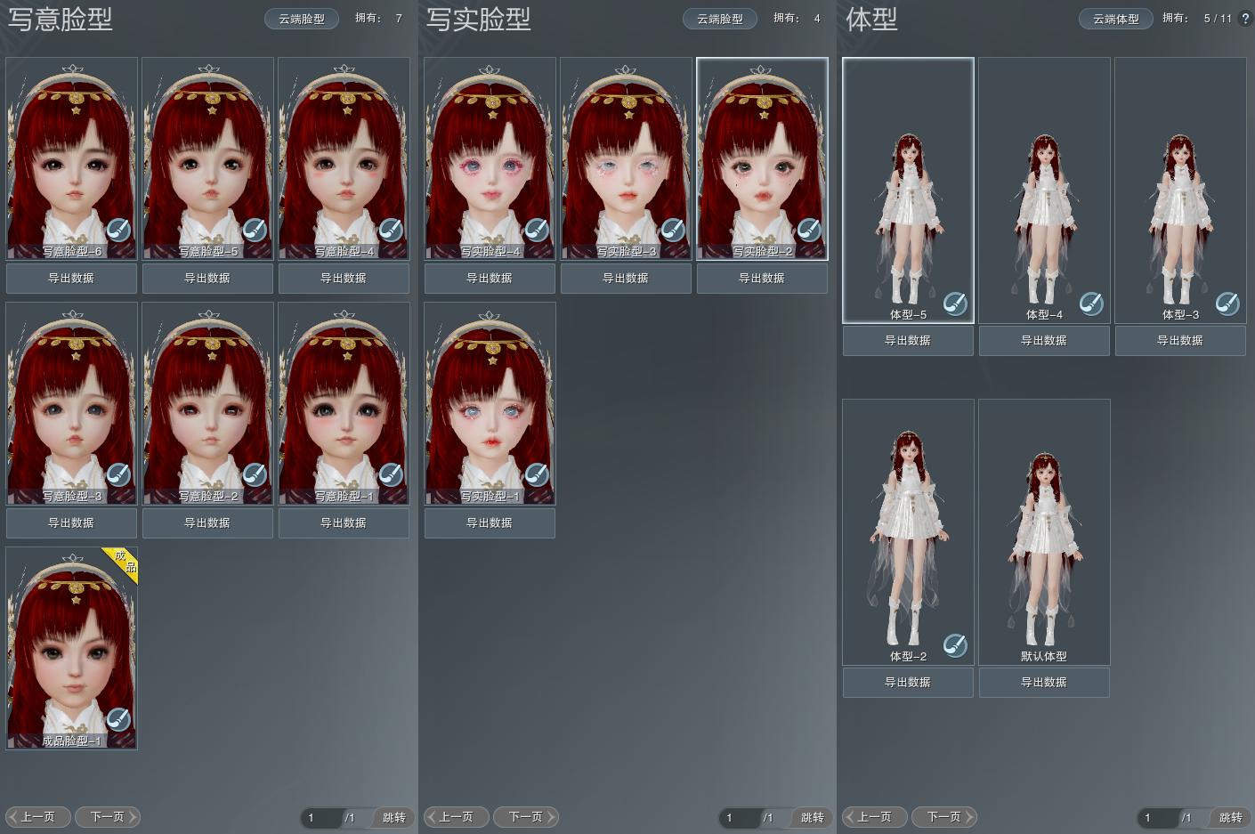Export data for 体型-4

pos(1044,341)
